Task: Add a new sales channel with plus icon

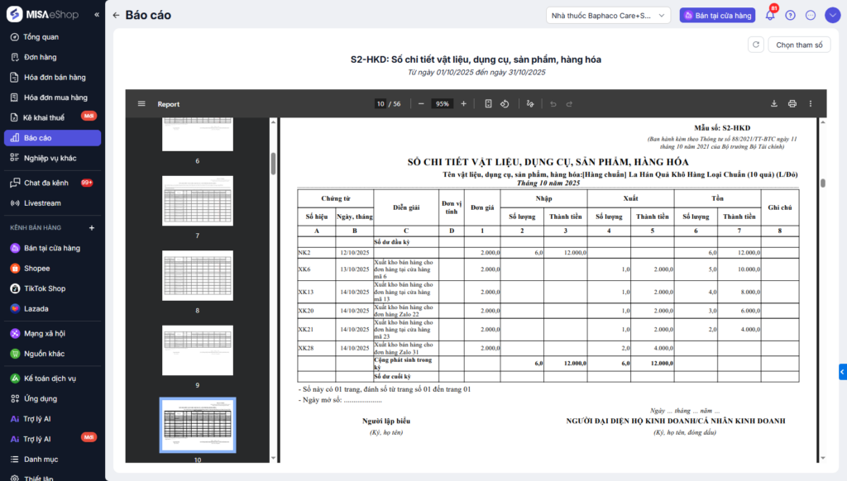Action: point(92,228)
